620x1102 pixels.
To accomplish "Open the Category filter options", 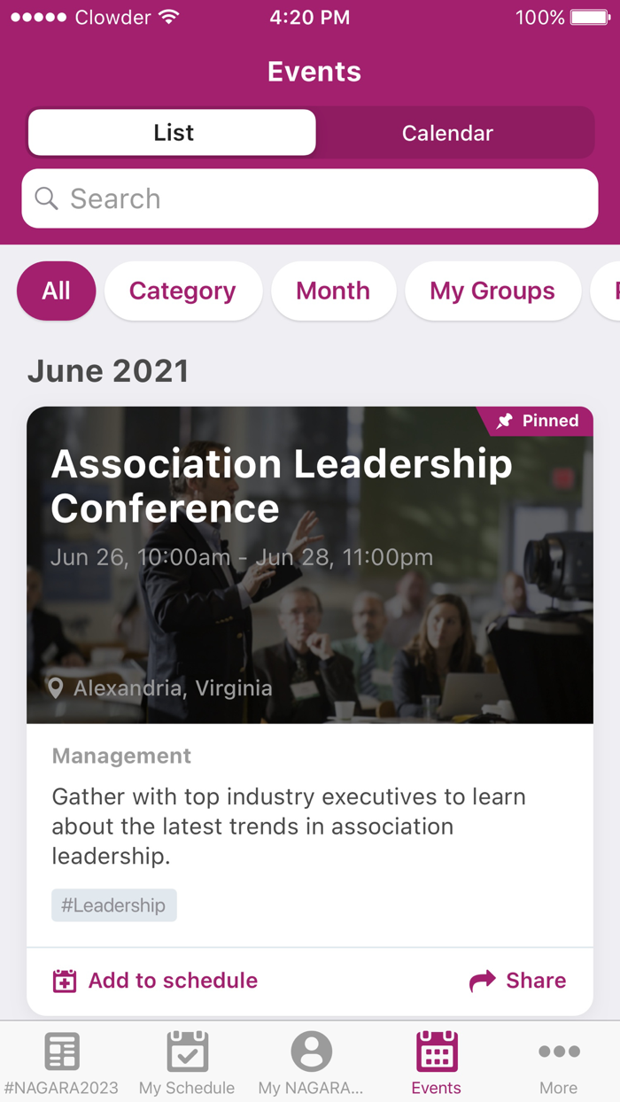I will point(182,291).
